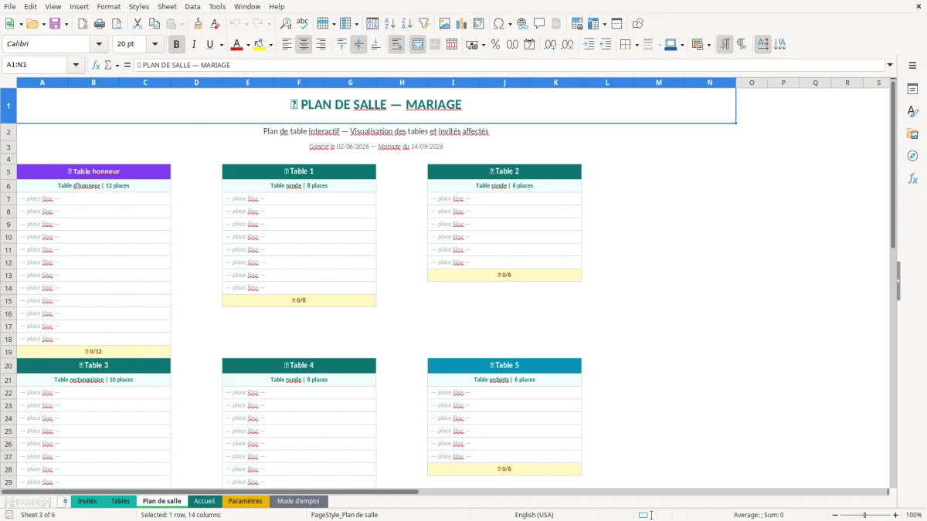
Task: Center text horizontally
Action: pos(304,45)
